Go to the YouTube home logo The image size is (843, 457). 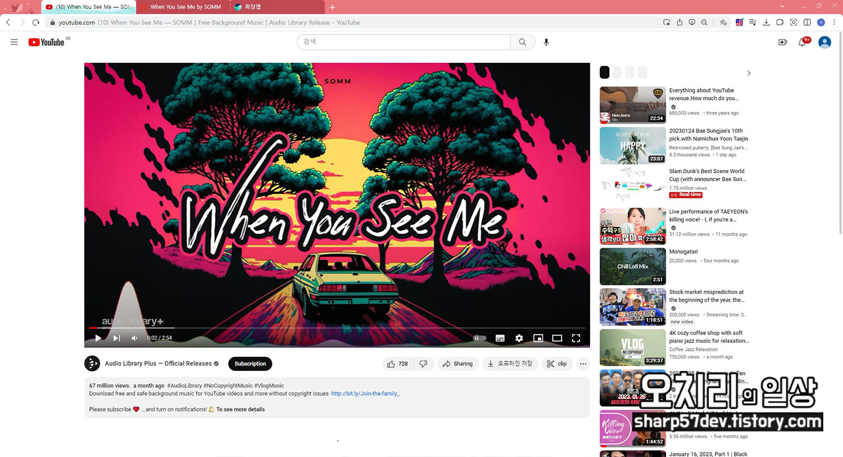47,42
